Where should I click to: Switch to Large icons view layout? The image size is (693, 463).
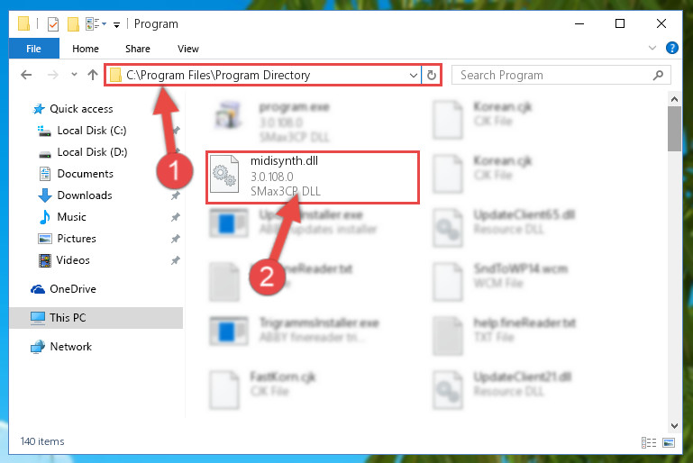[x=670, y=442]
